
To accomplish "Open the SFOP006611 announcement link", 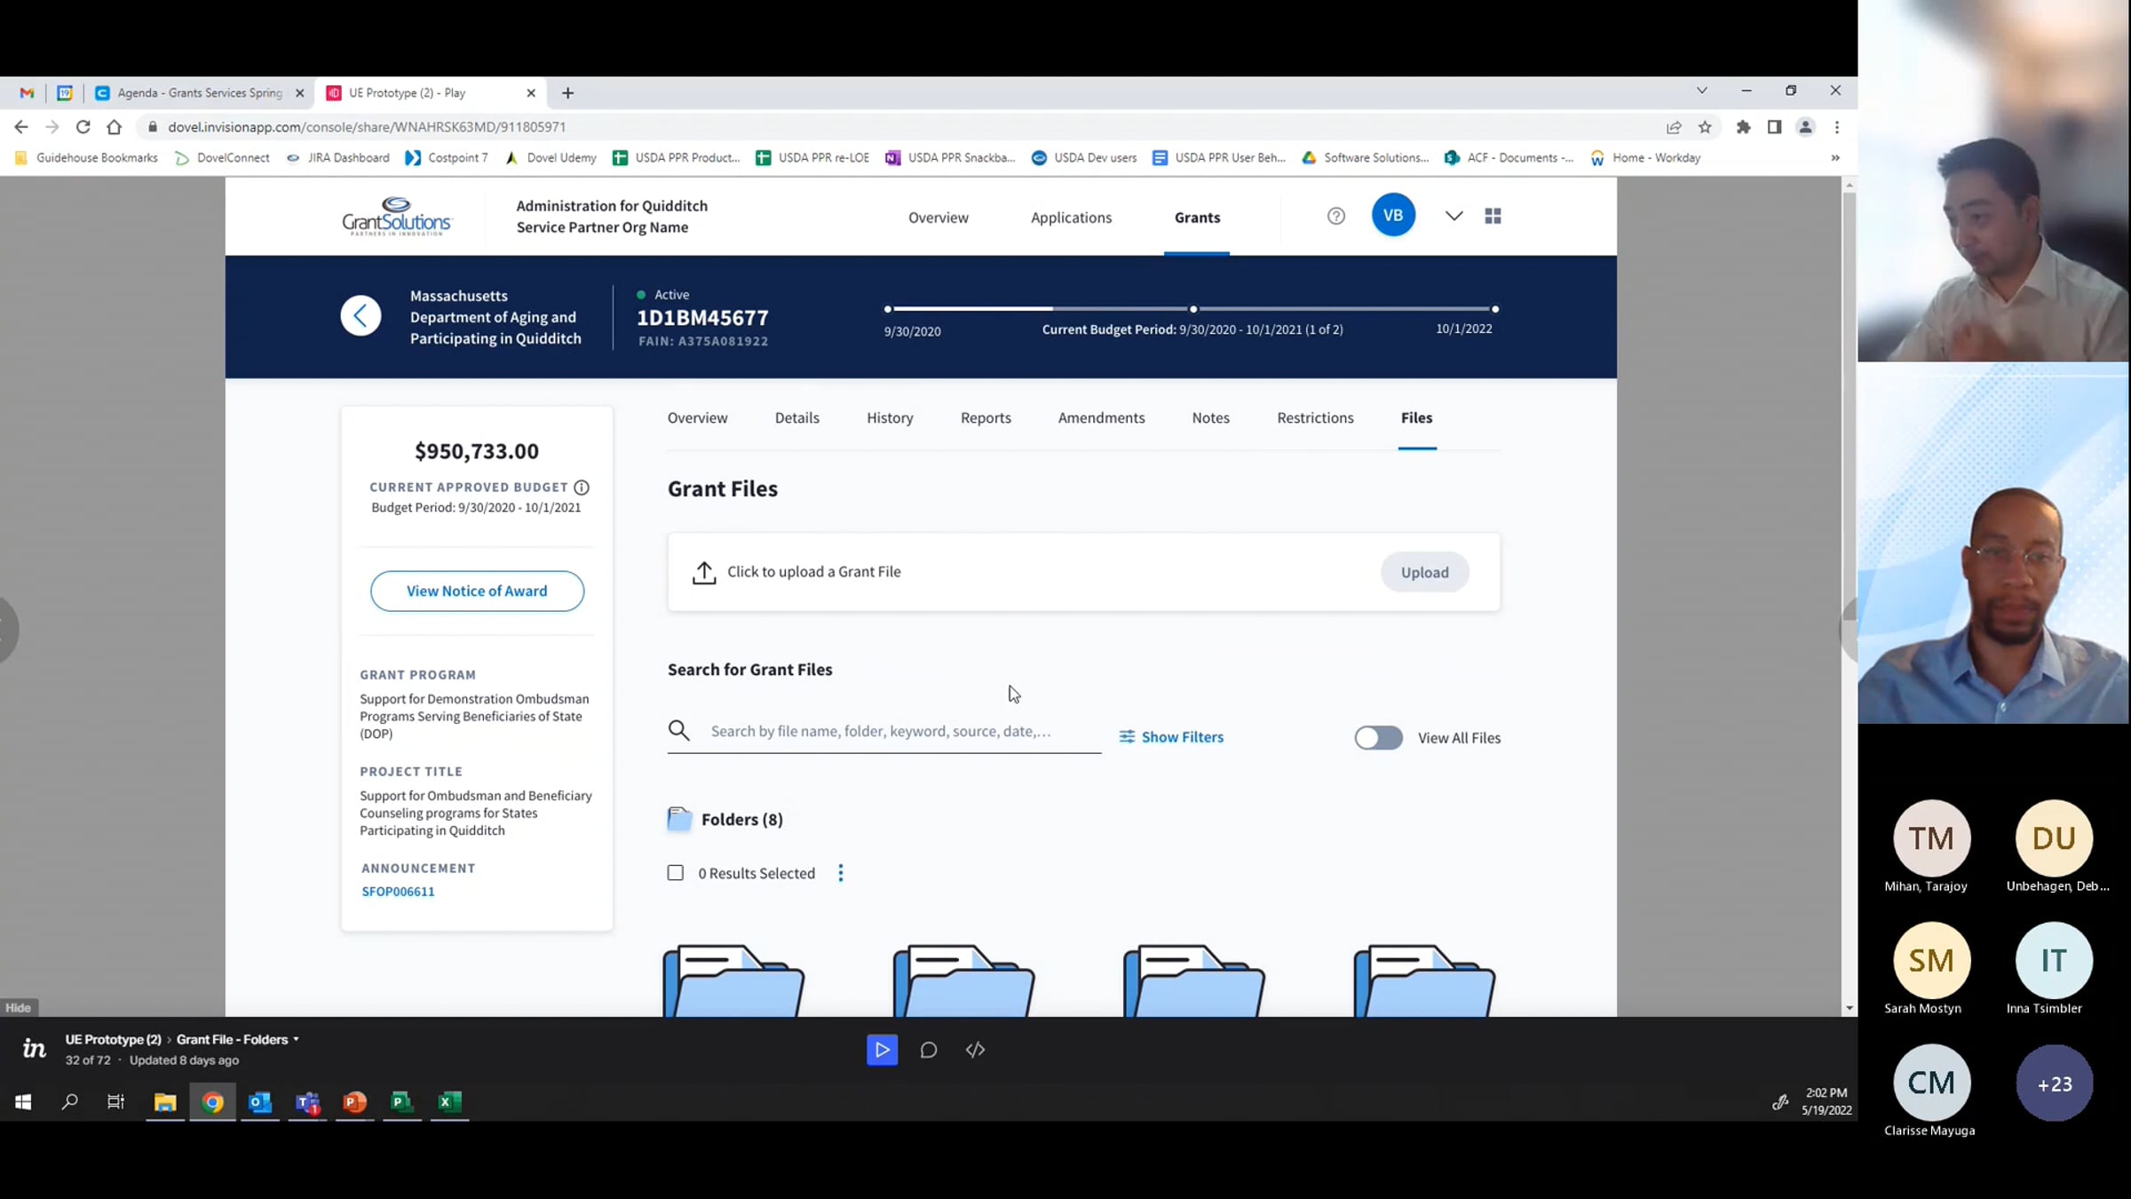I will (398, 891).
